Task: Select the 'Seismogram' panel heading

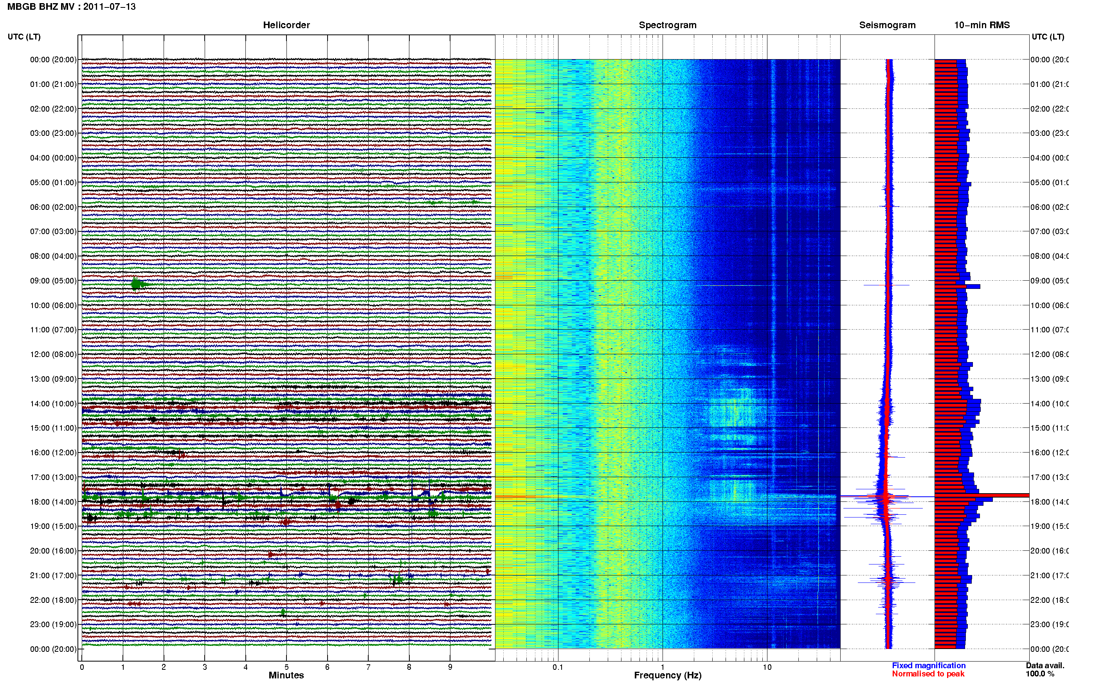Action: tap(887, 25)
